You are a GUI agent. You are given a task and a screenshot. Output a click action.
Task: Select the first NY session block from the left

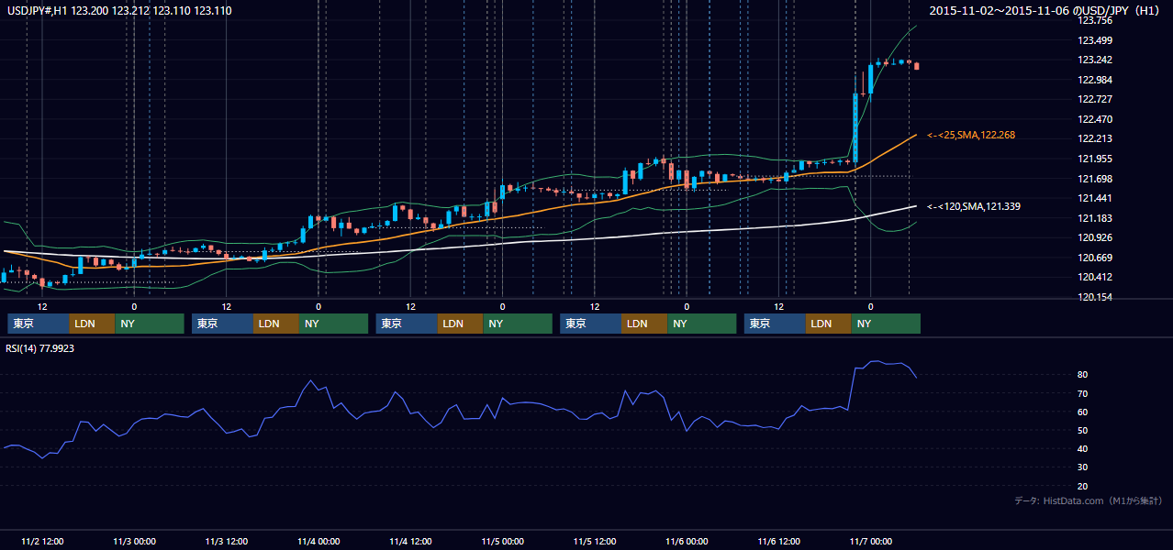pos(150,324)
